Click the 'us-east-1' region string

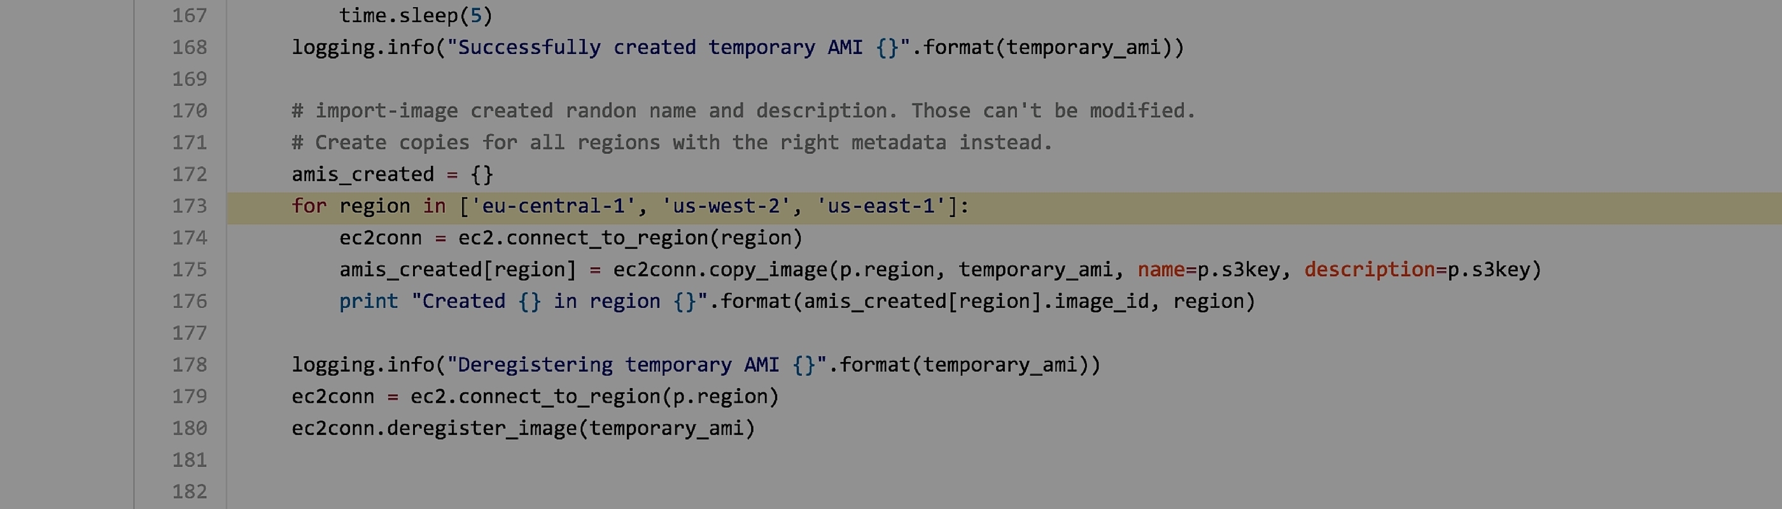[881, 206]
